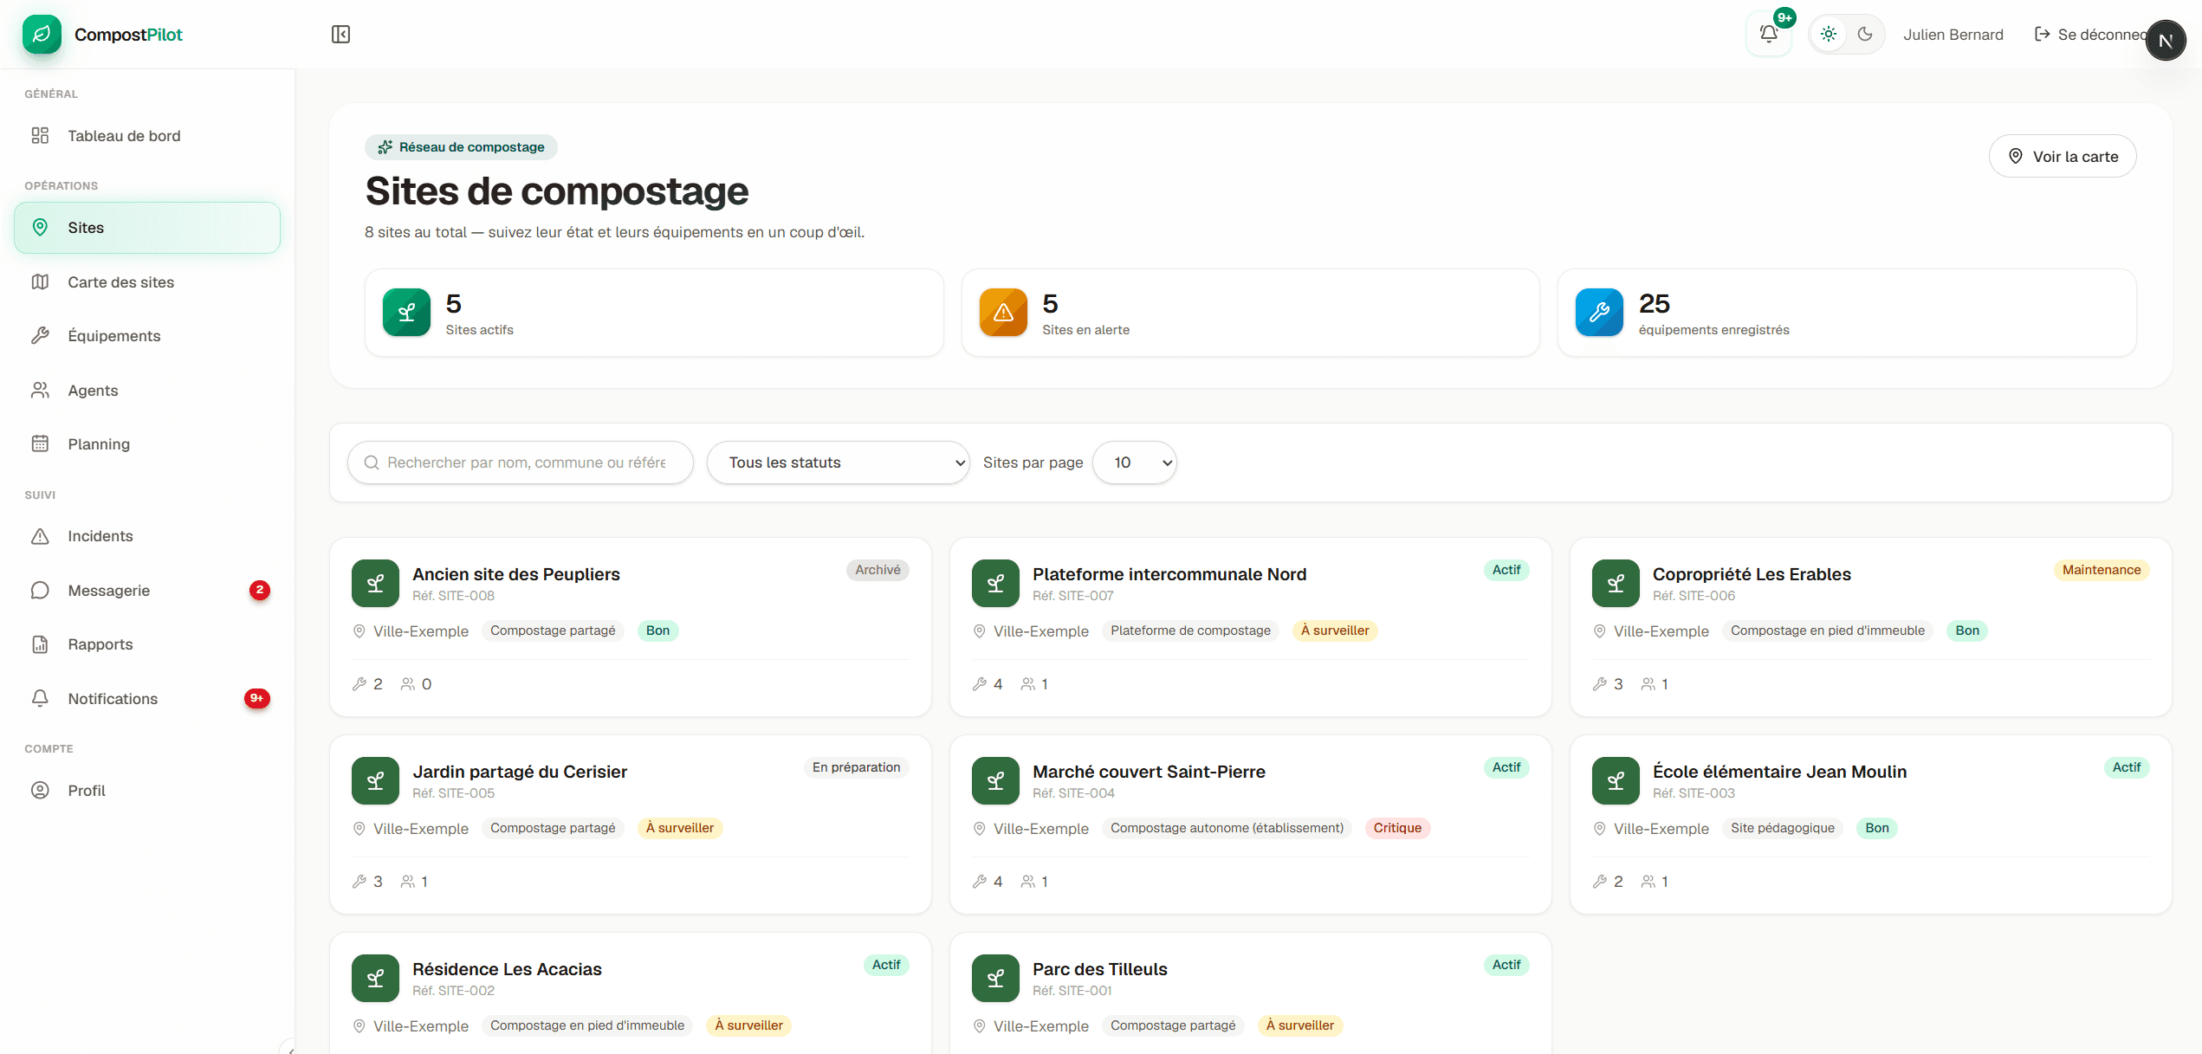2202x1054 pixels.
Task: Focus the site search field
Action: tap(521, 462)
